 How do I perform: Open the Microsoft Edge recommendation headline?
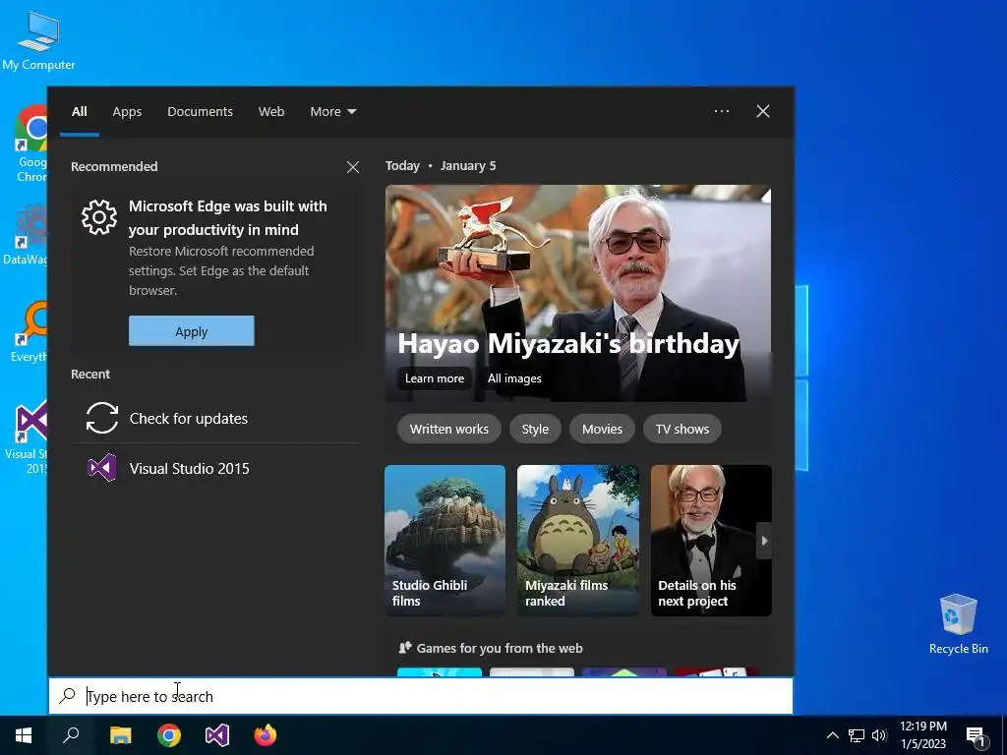227,217
